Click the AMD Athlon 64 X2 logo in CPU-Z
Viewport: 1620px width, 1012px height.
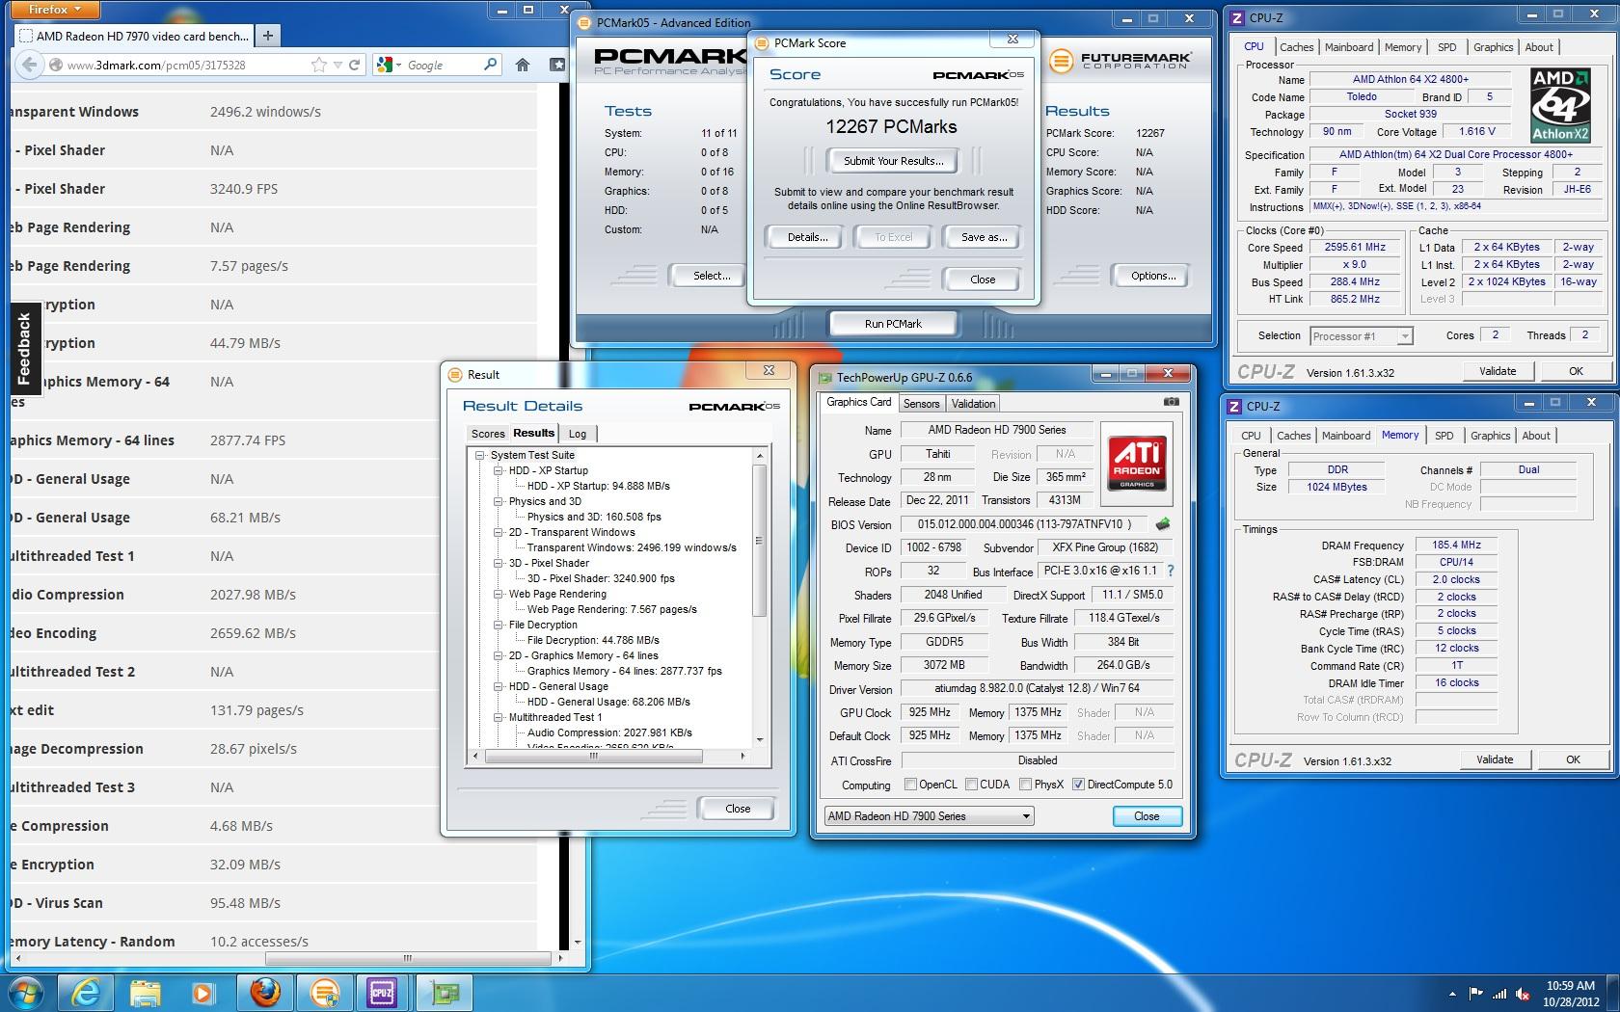pos(1560,105)
